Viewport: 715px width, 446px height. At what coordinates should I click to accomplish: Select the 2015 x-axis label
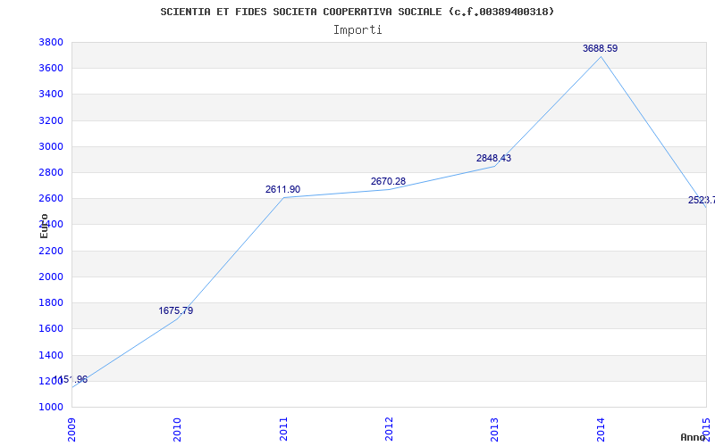[x=706, y=430]
